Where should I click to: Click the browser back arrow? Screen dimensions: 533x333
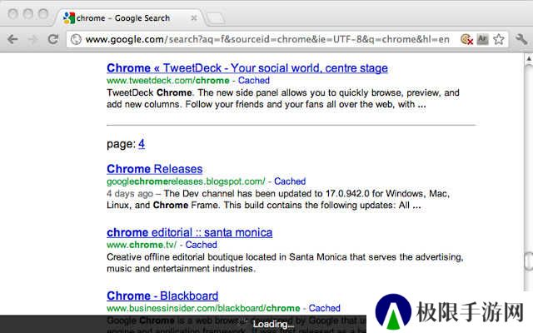12,39
